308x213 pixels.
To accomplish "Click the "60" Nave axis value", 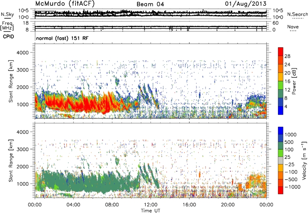I will tap(275, 23).
